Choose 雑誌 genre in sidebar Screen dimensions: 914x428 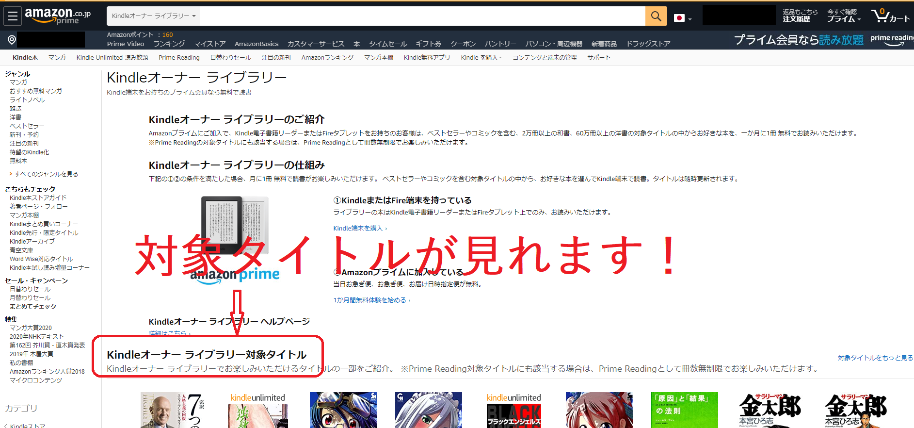click(x=16, y=109)
